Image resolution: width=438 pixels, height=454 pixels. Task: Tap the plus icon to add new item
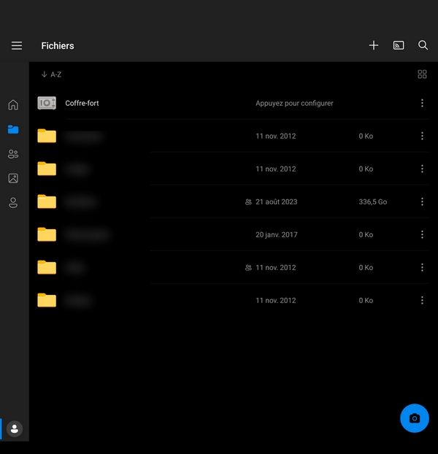tap(374, 45)
